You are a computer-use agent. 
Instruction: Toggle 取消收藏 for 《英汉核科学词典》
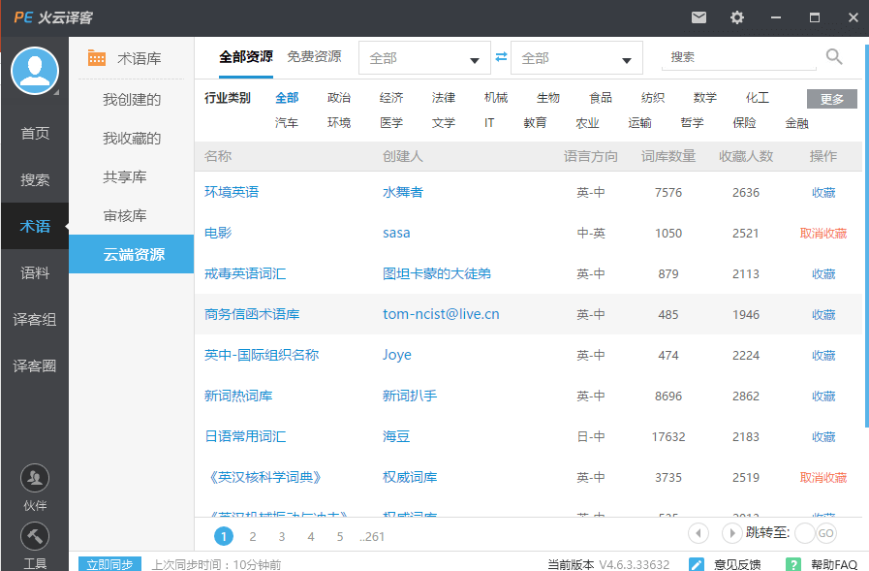coord(822,478)
